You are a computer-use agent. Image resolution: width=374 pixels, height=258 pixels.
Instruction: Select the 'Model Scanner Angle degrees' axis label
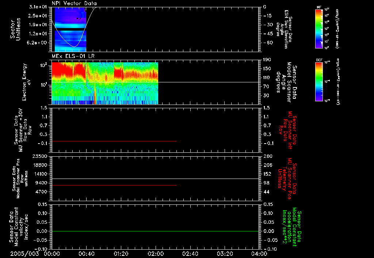(x=286, y=82)
